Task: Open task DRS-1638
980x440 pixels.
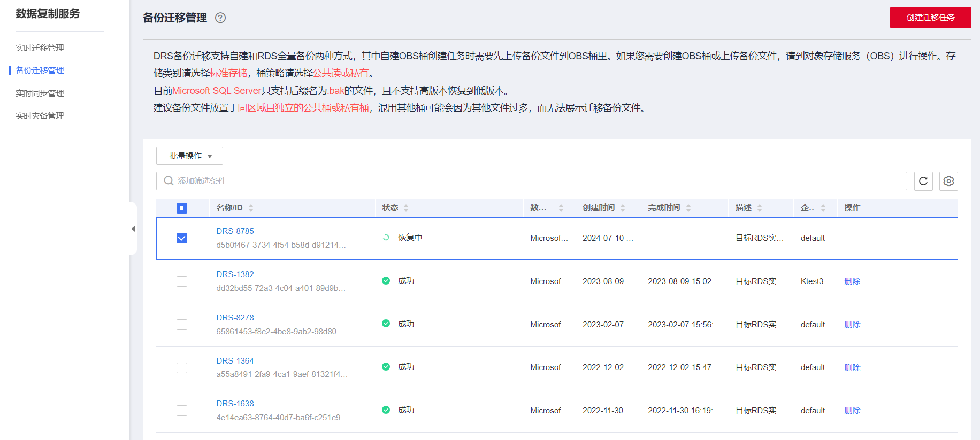Action: (235, 404)
